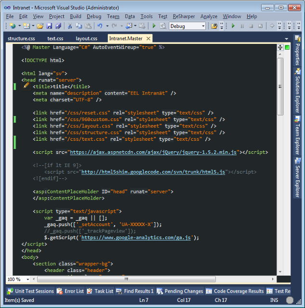305x308 pixels.
Task: Open the Data menu
Action: [x=130, y=16]
